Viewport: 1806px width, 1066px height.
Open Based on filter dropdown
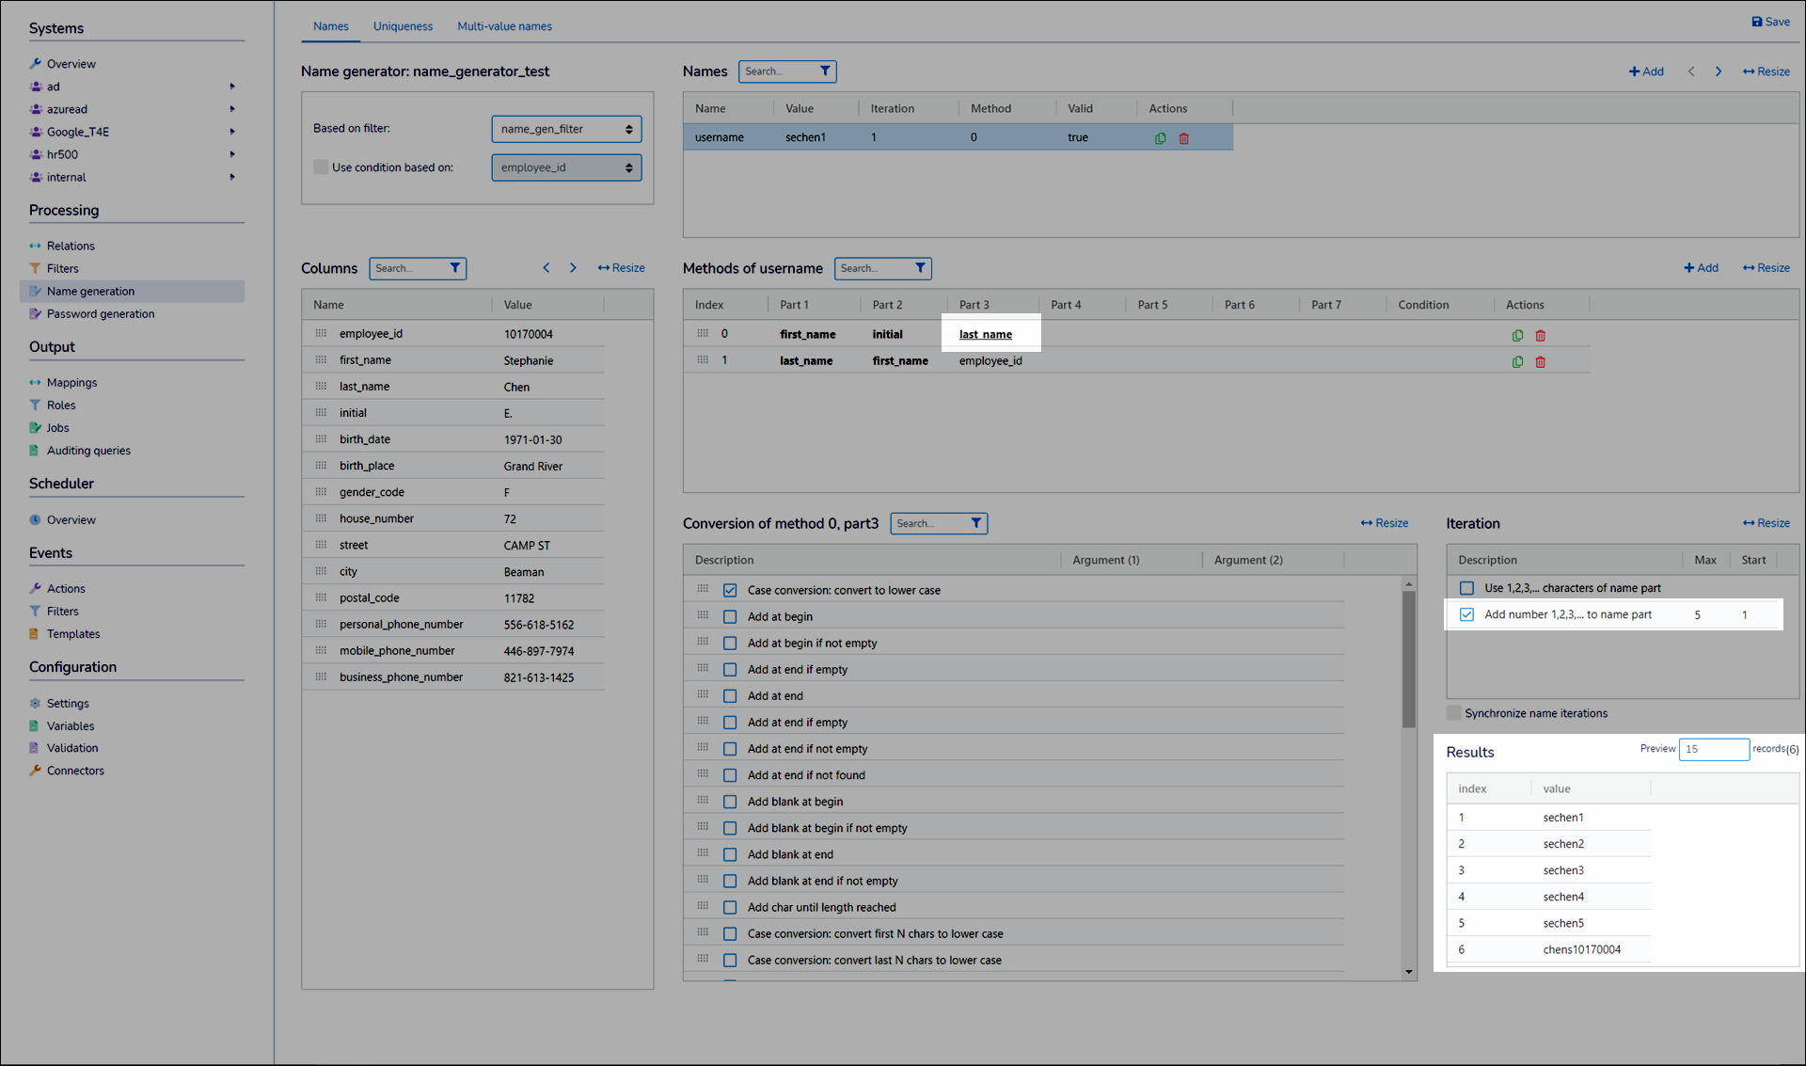(x=566, y=129)
